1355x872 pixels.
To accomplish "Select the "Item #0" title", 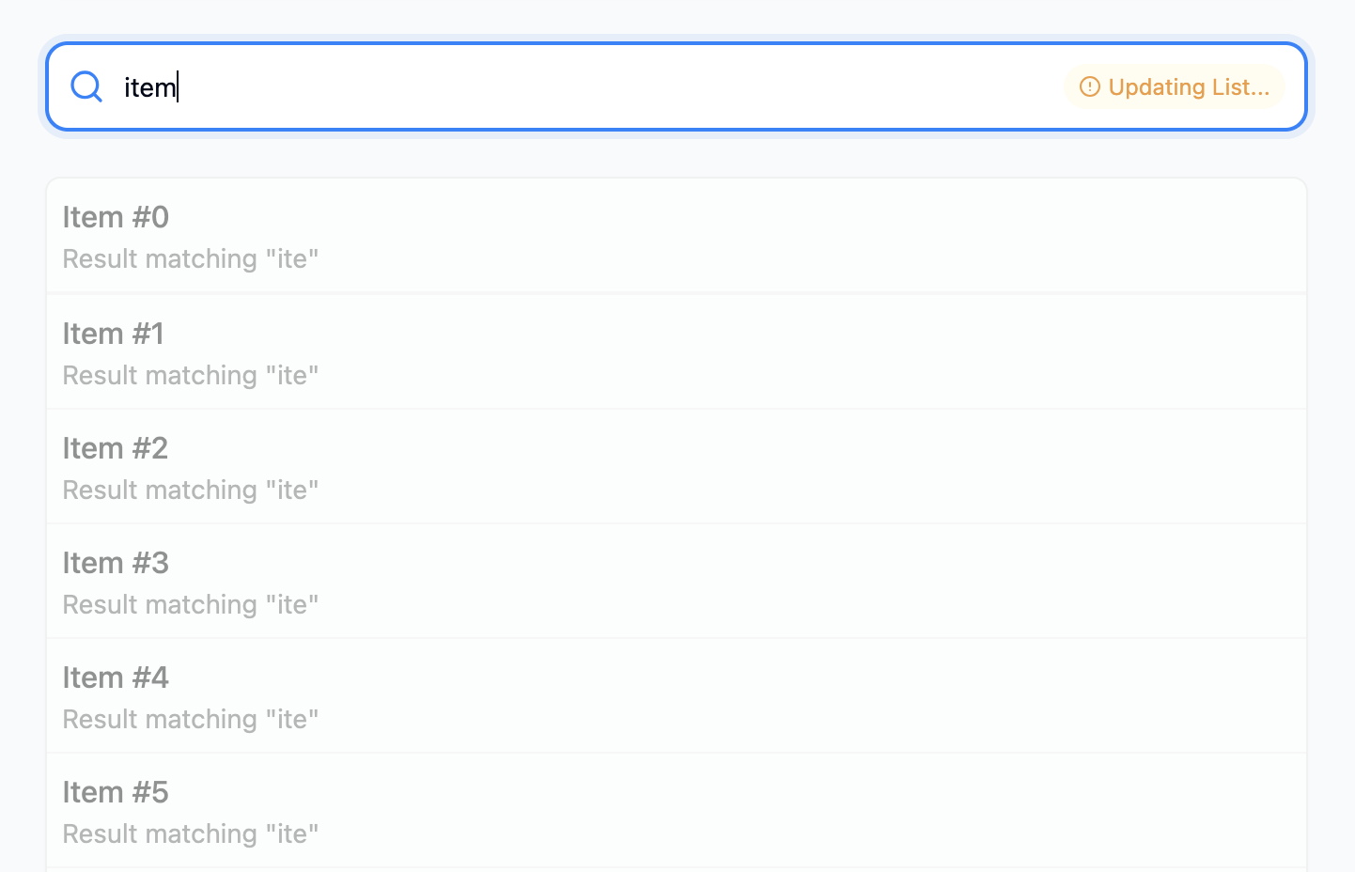I will click(116, 217).
